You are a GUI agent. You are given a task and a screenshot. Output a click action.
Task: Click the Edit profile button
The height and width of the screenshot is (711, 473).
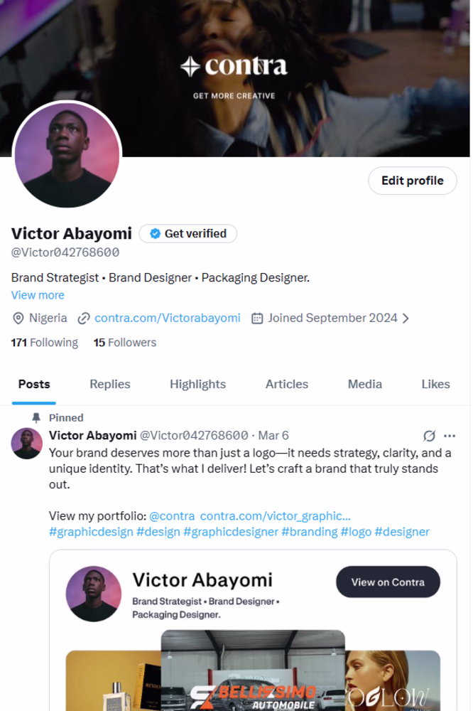(x=412, y=181)
